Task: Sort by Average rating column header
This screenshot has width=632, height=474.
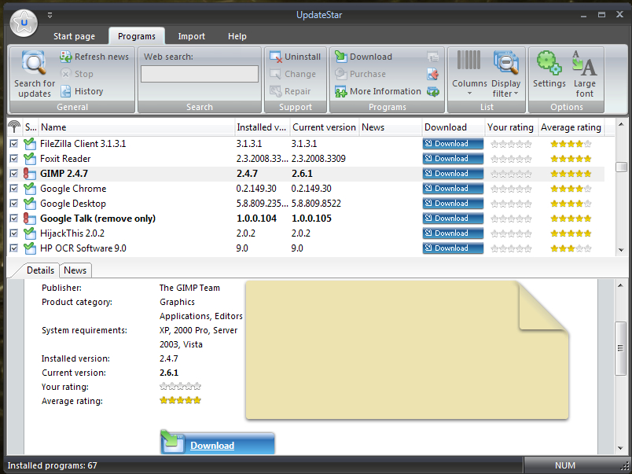Action: tap(571, 127)
